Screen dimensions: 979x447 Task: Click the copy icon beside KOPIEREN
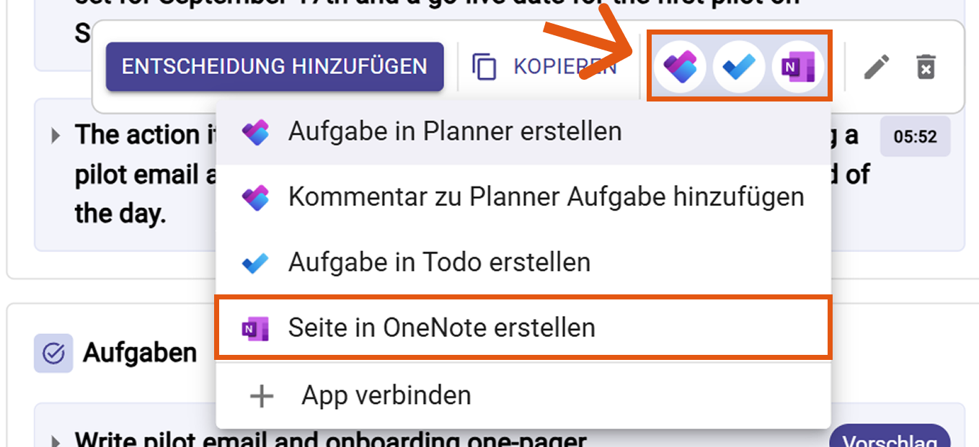(485, 66)
